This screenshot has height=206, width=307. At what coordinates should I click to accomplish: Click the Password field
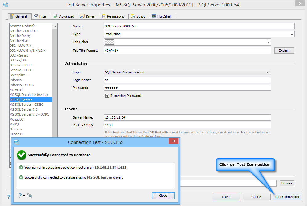(188, 88)
